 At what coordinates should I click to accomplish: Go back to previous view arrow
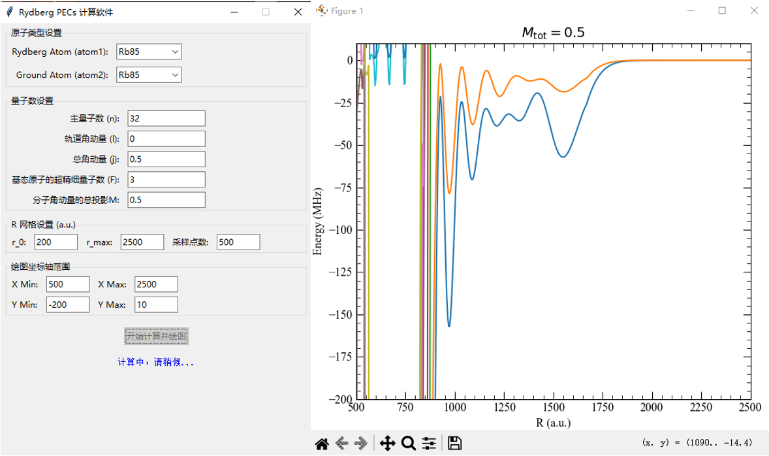(x=342, y=444)
